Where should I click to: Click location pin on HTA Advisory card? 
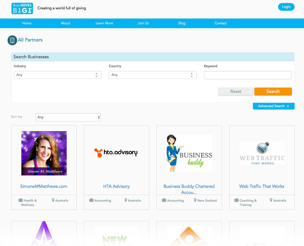click(126, 200)
